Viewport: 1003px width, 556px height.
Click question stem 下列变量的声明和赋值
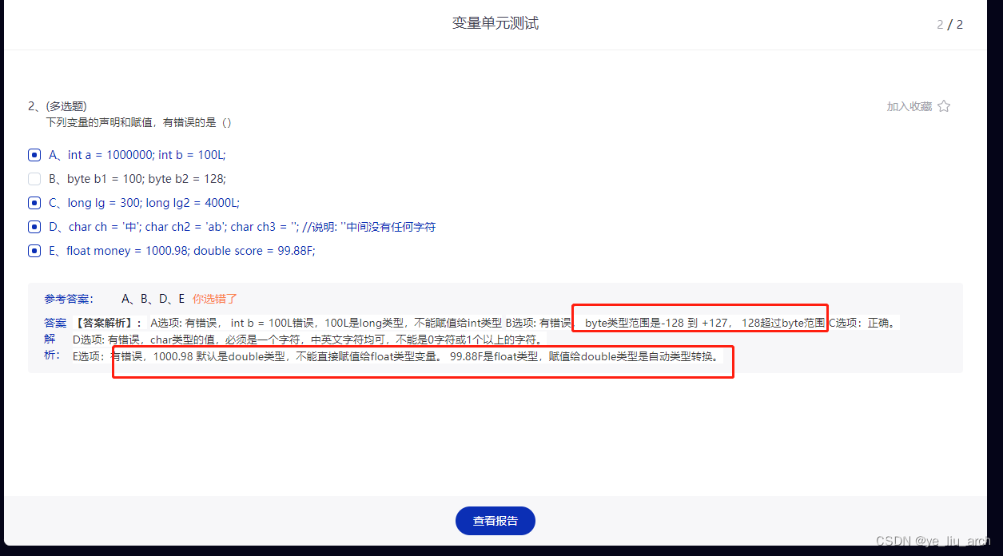coord(139,122)
